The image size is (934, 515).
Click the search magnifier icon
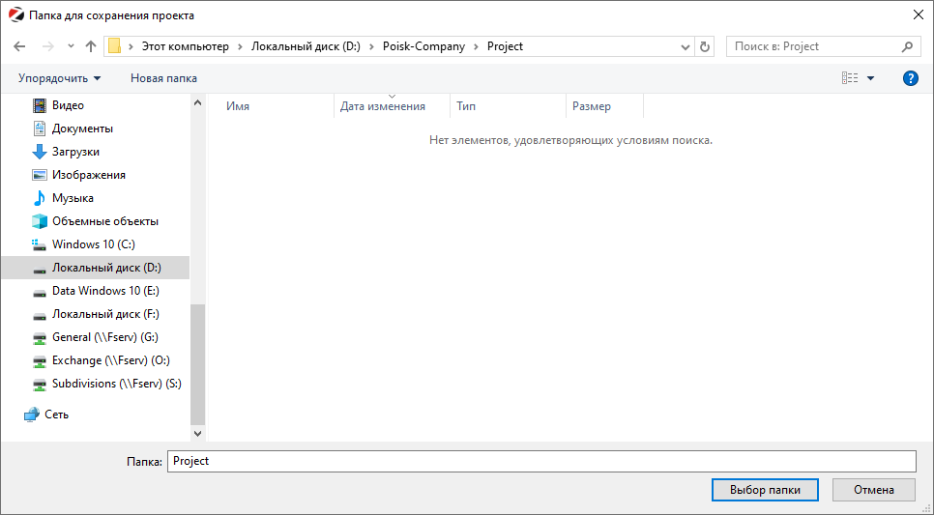click(x=907, y=46)
